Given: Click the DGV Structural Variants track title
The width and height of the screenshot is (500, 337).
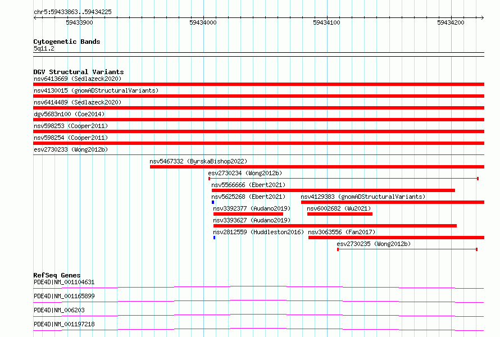Looking at the screenshot, I should (79, 72).
